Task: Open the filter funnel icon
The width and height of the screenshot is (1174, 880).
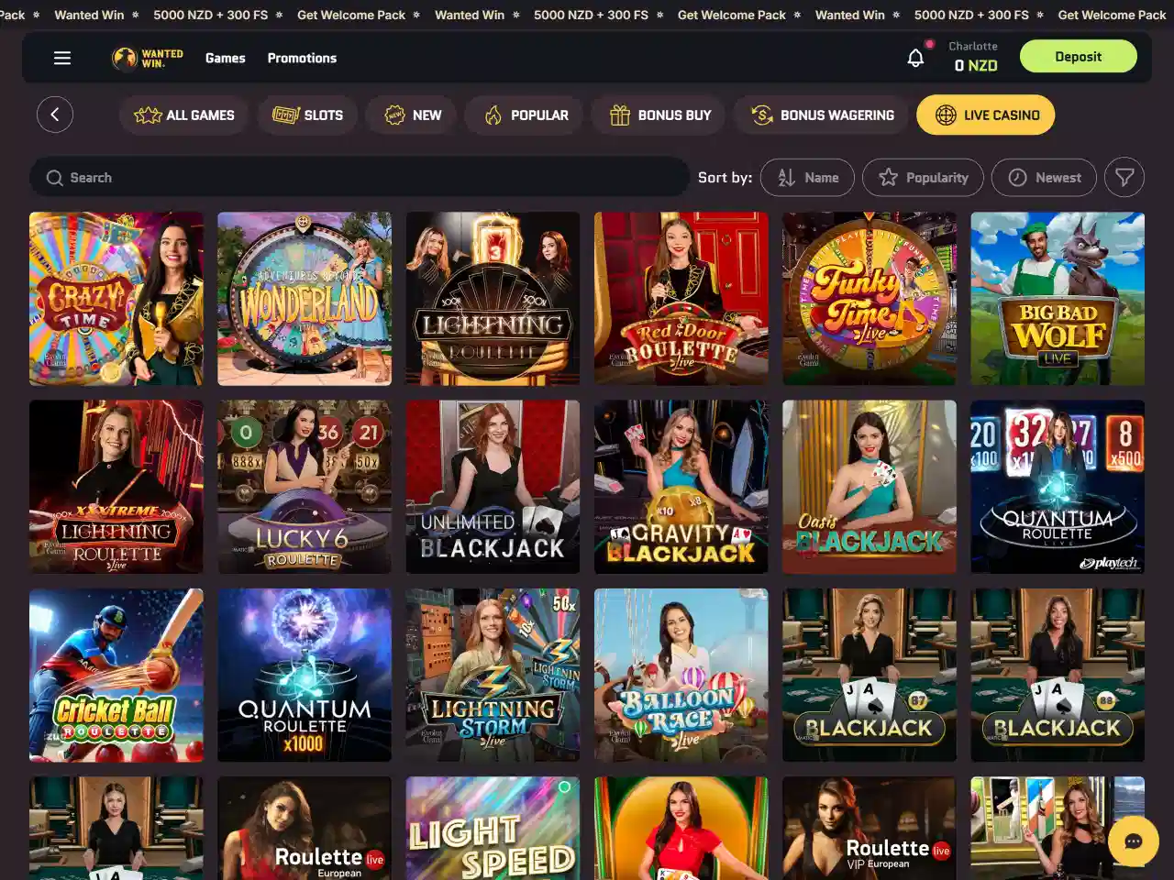Action: pyautogui.click(x=1124, y=178)
